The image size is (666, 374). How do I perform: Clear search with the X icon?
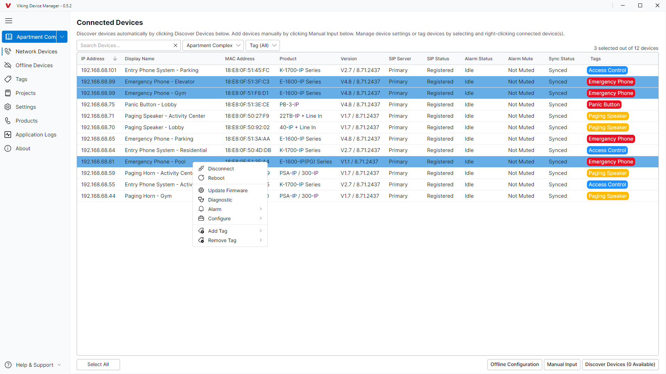(176, 45)
